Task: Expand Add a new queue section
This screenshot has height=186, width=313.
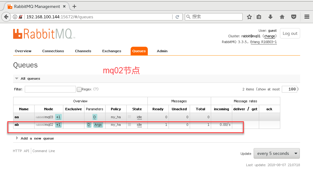Action: pos(17,138)
